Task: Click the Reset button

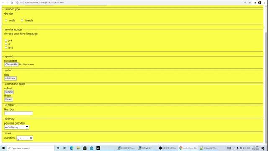Action: [x=8, y=99]
